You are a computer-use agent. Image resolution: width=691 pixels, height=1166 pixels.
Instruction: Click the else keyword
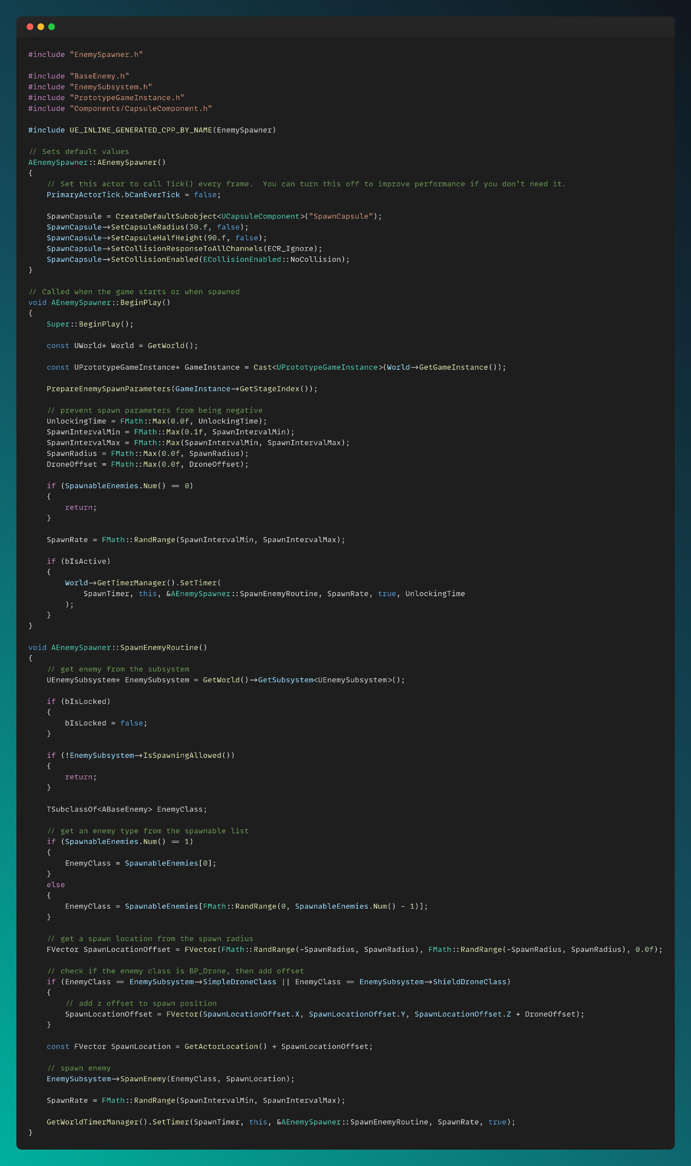[56, 885]
